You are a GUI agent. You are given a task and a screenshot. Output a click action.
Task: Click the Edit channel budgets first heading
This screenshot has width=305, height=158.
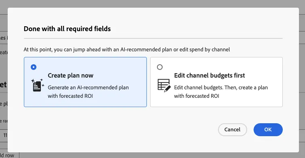pyautogui.click(x=210, y=76)
